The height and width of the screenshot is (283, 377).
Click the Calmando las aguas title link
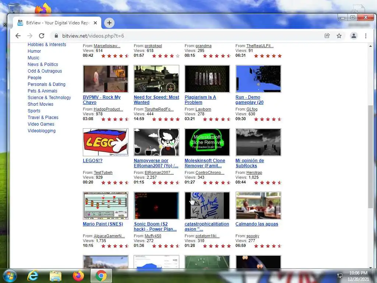[257, 224]
